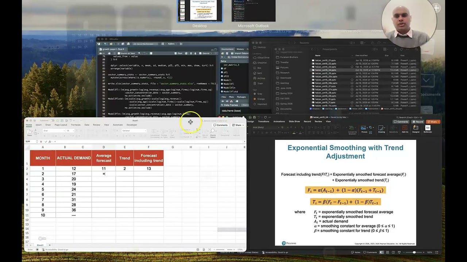The width and height of the screenshot is (467, 262).
Task: Click the plus button to add a desktop
Action: pos(436,8)
